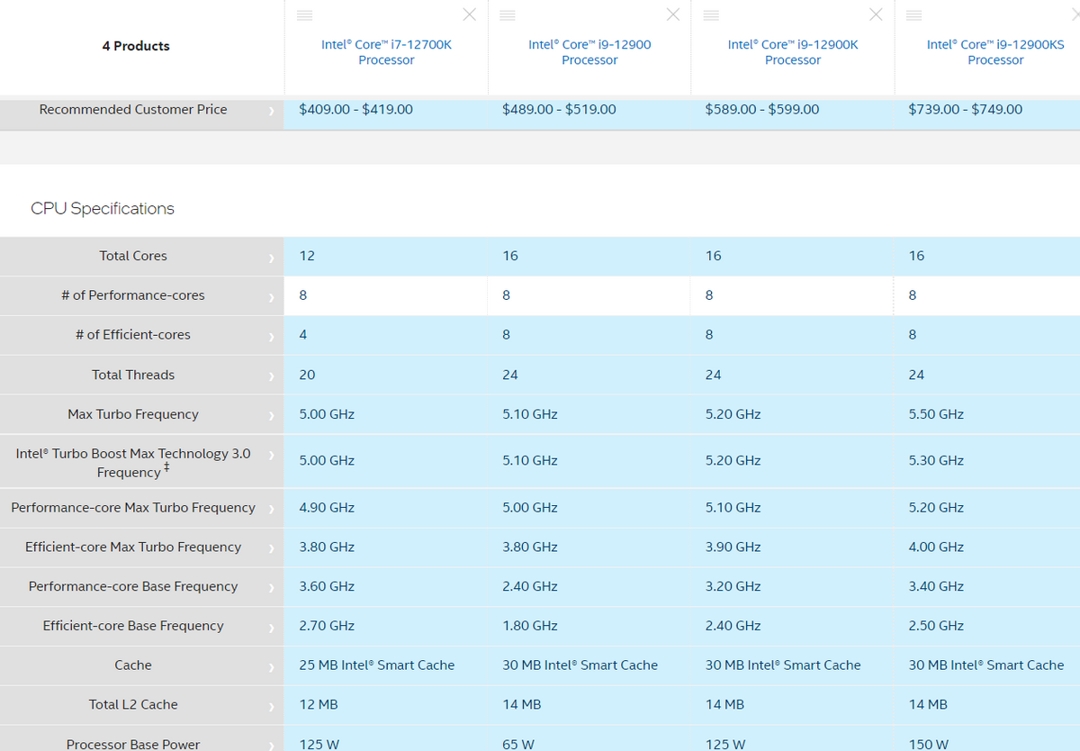Expand Efficient-core Base Frequency chevron
Screen dimensions: 1080x751
coord(271,628)
